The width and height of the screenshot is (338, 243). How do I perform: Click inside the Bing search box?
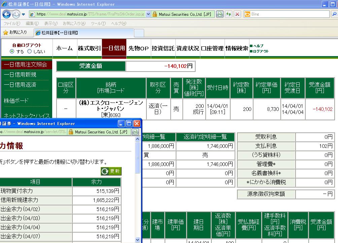point(290,14)
